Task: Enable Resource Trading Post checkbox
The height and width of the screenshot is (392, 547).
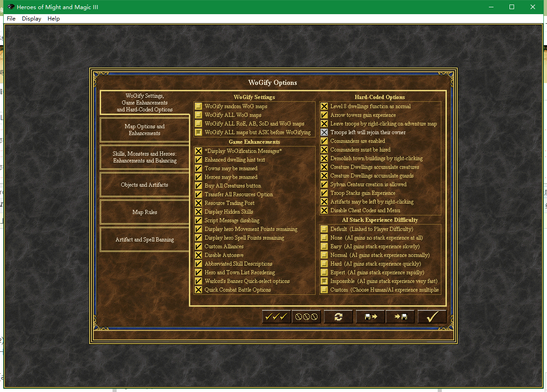Action: tap(198, 203)
